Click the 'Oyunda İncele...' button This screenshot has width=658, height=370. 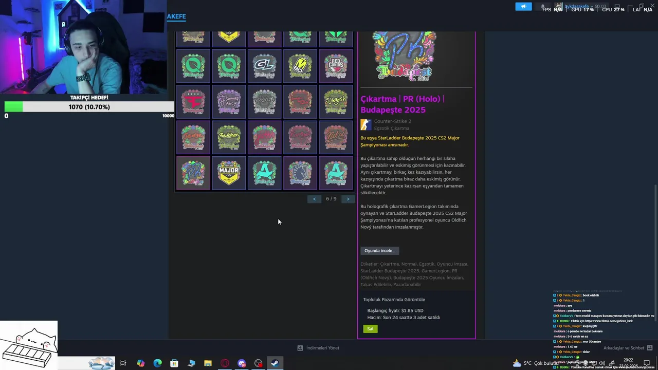(379, 251)
